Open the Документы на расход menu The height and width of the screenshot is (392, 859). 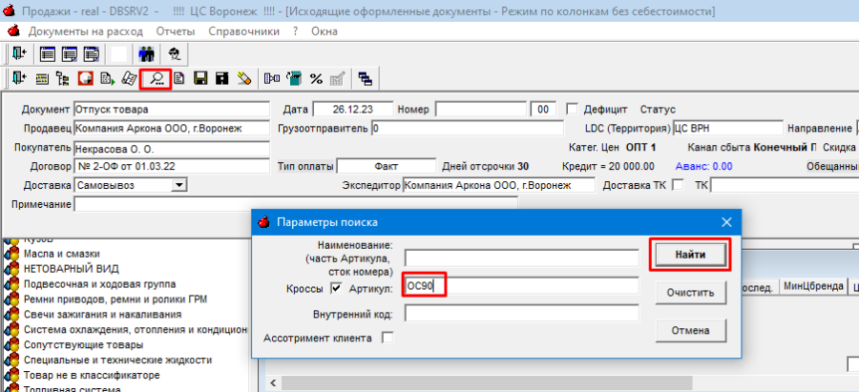[86, 31]
